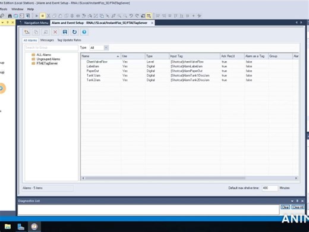Open File Explorer from the taskbar
The width and height of the screenshot is (309, 232).
(x=8, y=227)
